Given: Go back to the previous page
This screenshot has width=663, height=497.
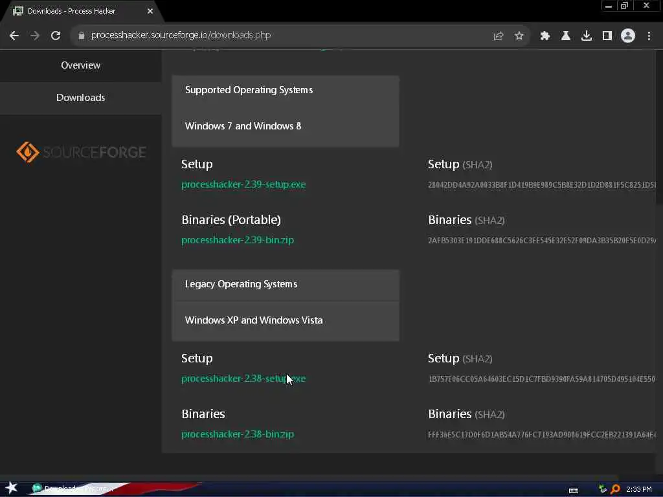Looking at the screenshot, I should [14, 36].
